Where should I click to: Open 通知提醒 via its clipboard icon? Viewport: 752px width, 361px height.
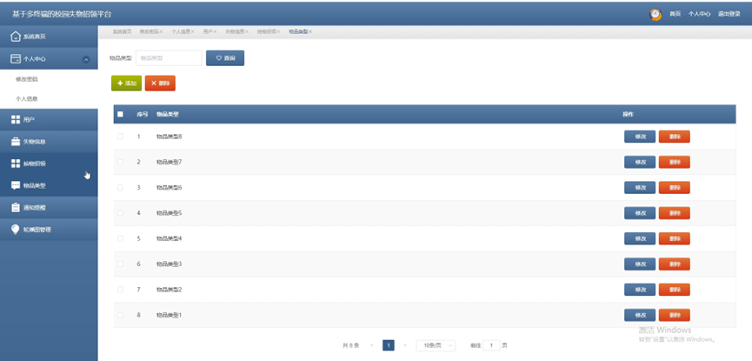16,208
